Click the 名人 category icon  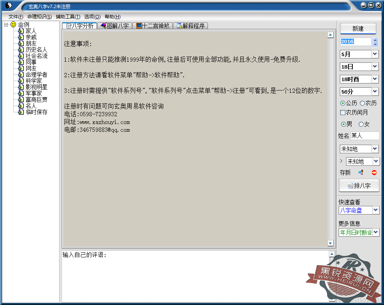(21, 106)
